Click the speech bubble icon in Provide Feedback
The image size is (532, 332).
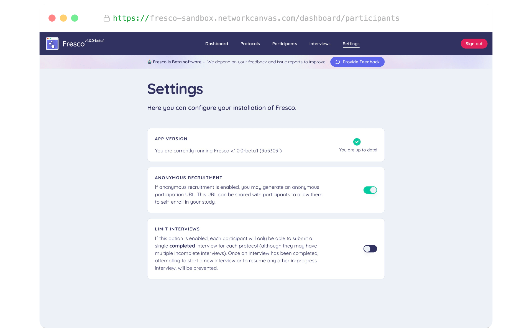point(338,62)
